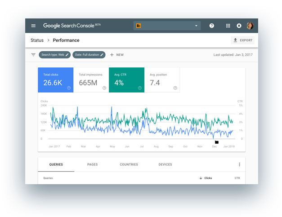
Task: Click the filter list icon
Action: click(33, 55)
